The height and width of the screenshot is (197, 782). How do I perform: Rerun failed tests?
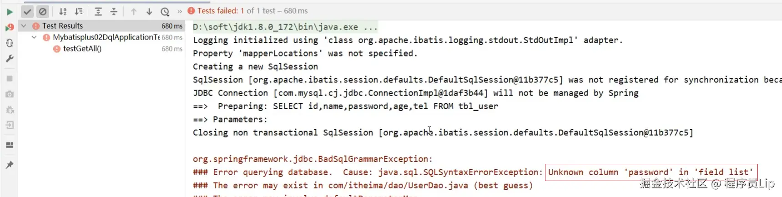pos(10,27)
